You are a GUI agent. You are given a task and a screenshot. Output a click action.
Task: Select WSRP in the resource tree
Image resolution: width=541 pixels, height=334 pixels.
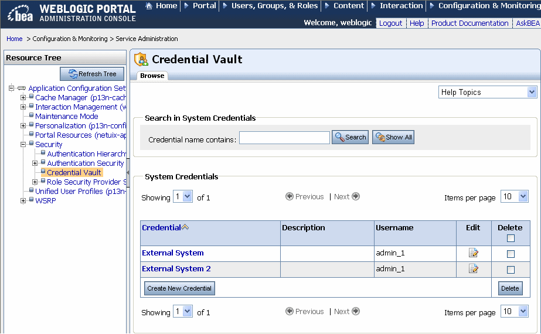pyautogui.click(x=46, y=201)
